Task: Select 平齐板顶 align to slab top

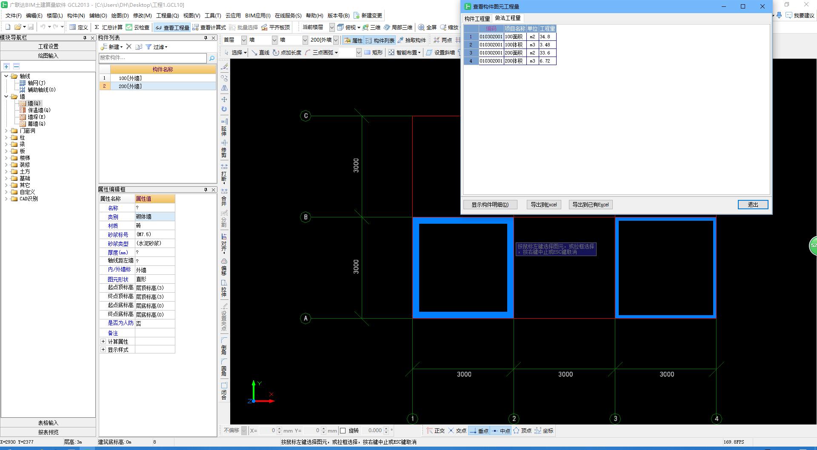Action: point(275,27)
